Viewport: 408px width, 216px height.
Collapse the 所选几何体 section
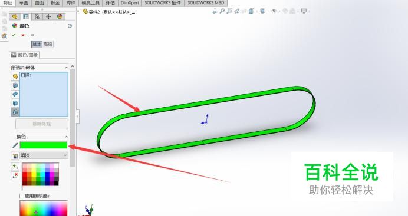[x=67, y=68]
